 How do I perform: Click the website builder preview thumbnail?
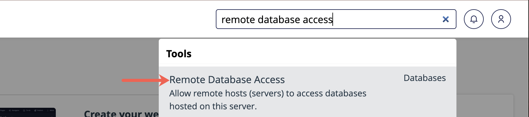[28, 112]
